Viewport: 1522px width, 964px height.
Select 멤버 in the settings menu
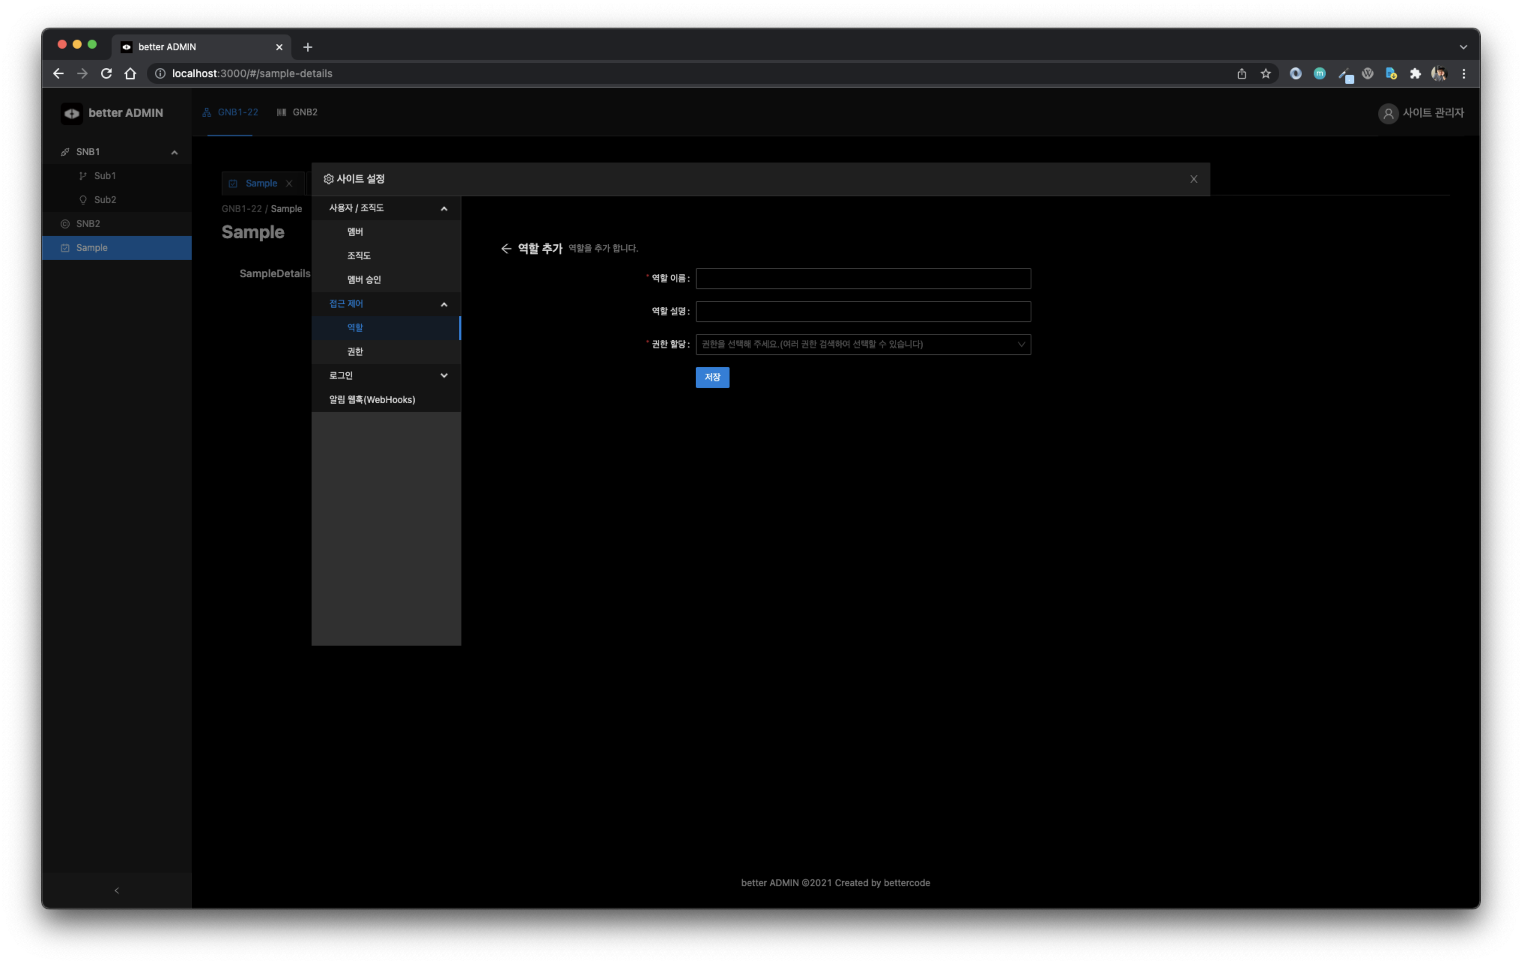pos(355,232)
